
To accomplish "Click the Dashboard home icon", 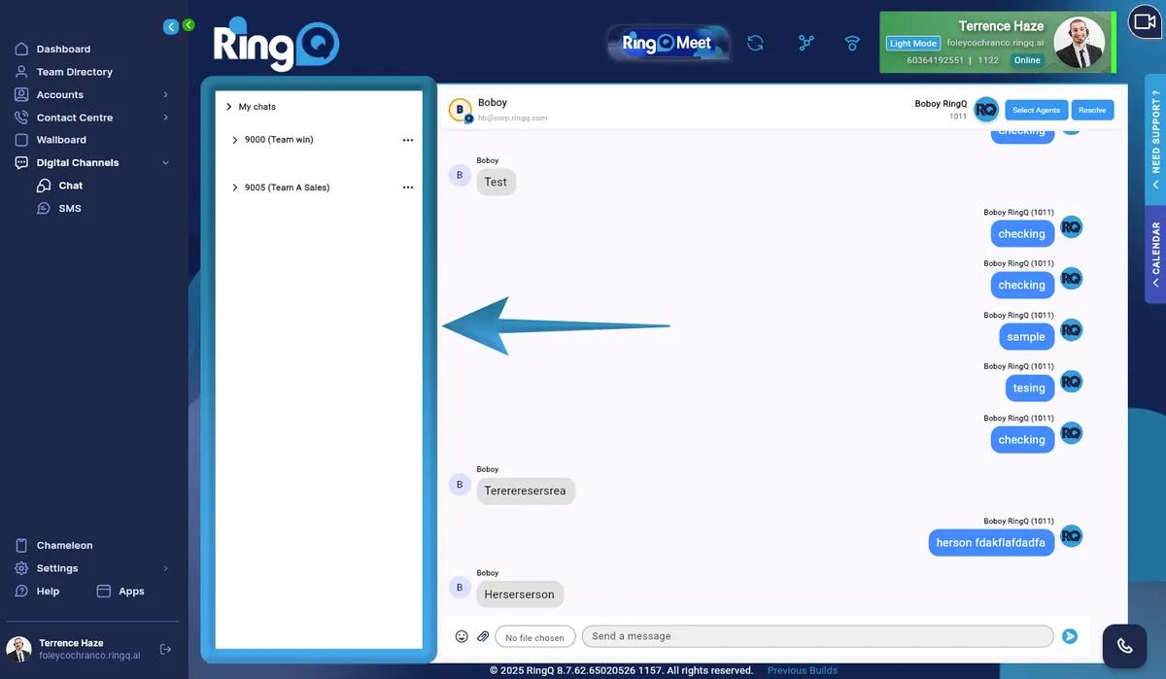I will [21, 49].
